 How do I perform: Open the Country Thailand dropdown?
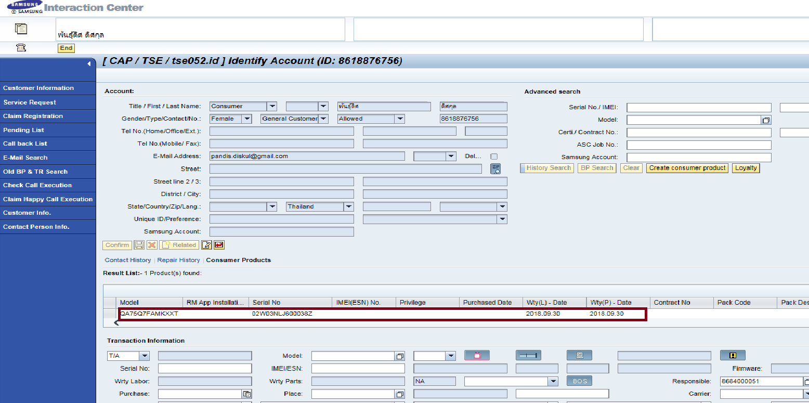(x=349, y=206)
